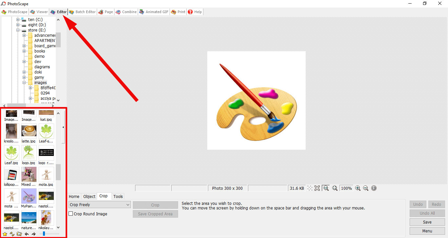Select the gamy folder in tree
This screenshot has height=238, width=448.
pyautogui.click(x=39, y=77)
